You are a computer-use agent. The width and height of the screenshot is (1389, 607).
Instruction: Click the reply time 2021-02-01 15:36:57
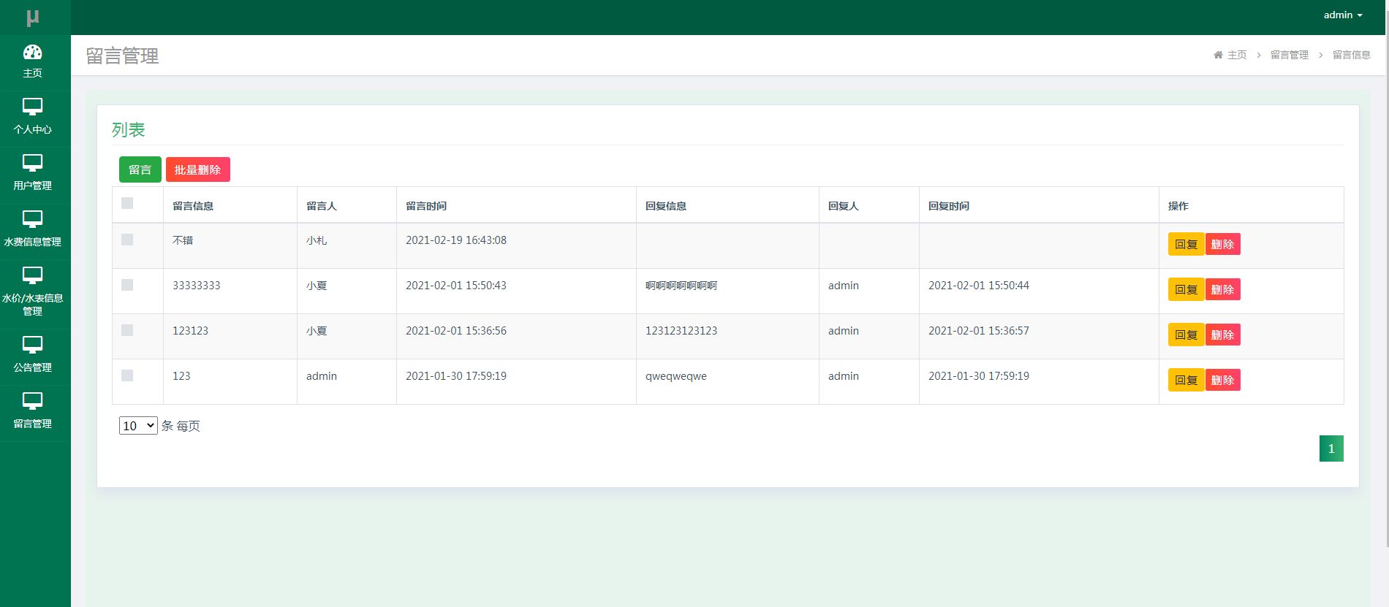click(979, 331)
